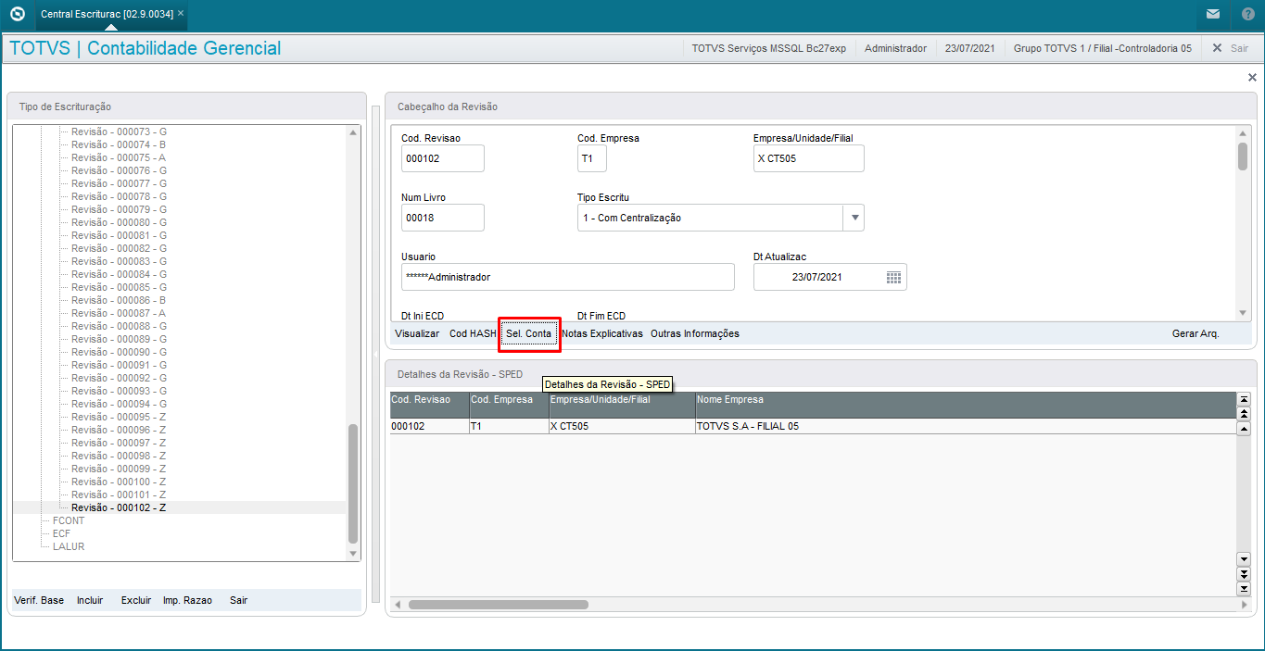Open the help question mark icon
Viewport: 1265px width, 651px height.
1248,14
